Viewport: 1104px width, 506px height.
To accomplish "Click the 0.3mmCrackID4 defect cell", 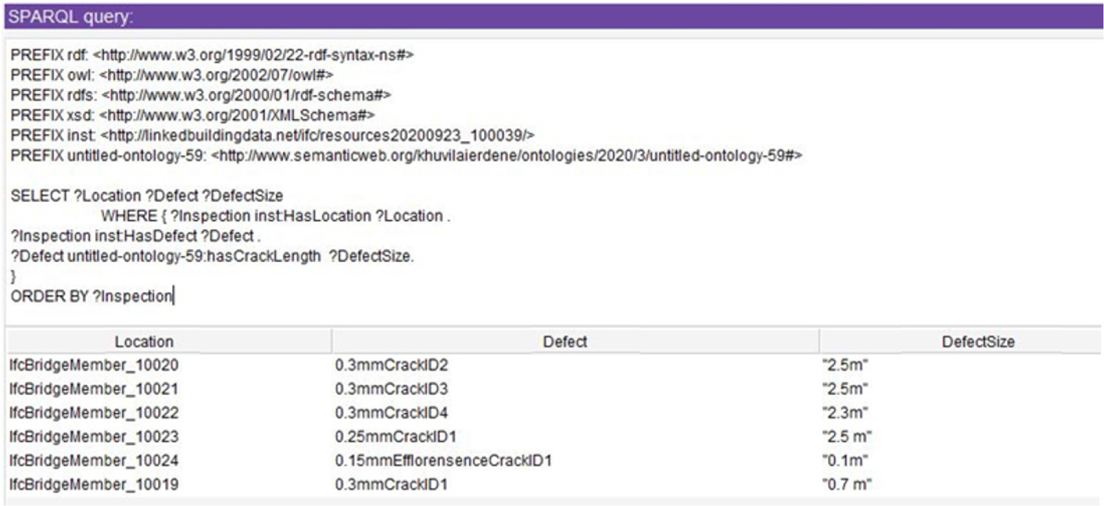I will [391, 413].
